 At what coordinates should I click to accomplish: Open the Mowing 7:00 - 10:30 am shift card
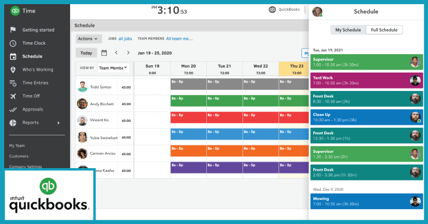click(367, 201)
